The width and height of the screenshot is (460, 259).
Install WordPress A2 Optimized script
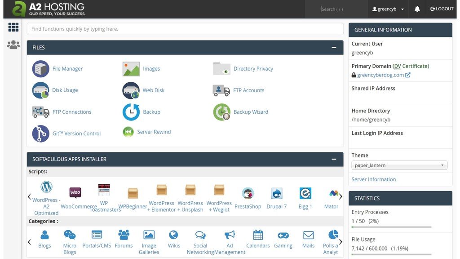click(46, 187)
